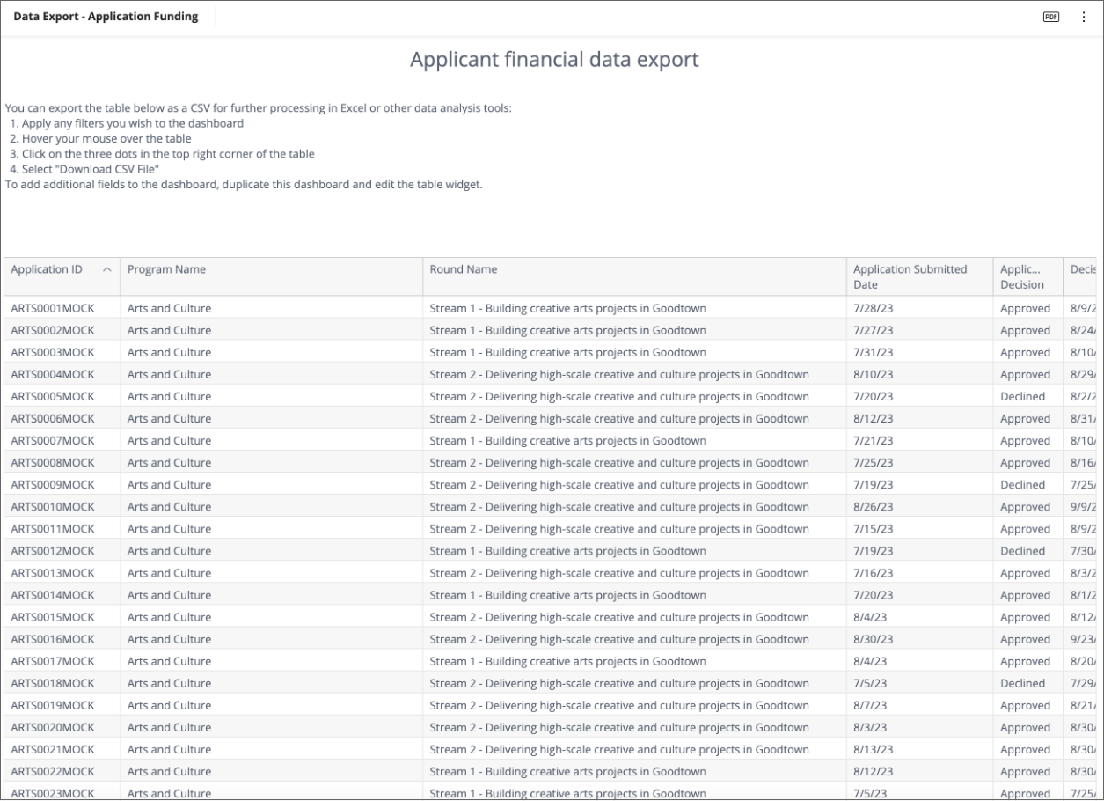Click Declined decision for ARTS0005MOCK
This screenshot has height=801, width=1104.
tap(1027, 396)
